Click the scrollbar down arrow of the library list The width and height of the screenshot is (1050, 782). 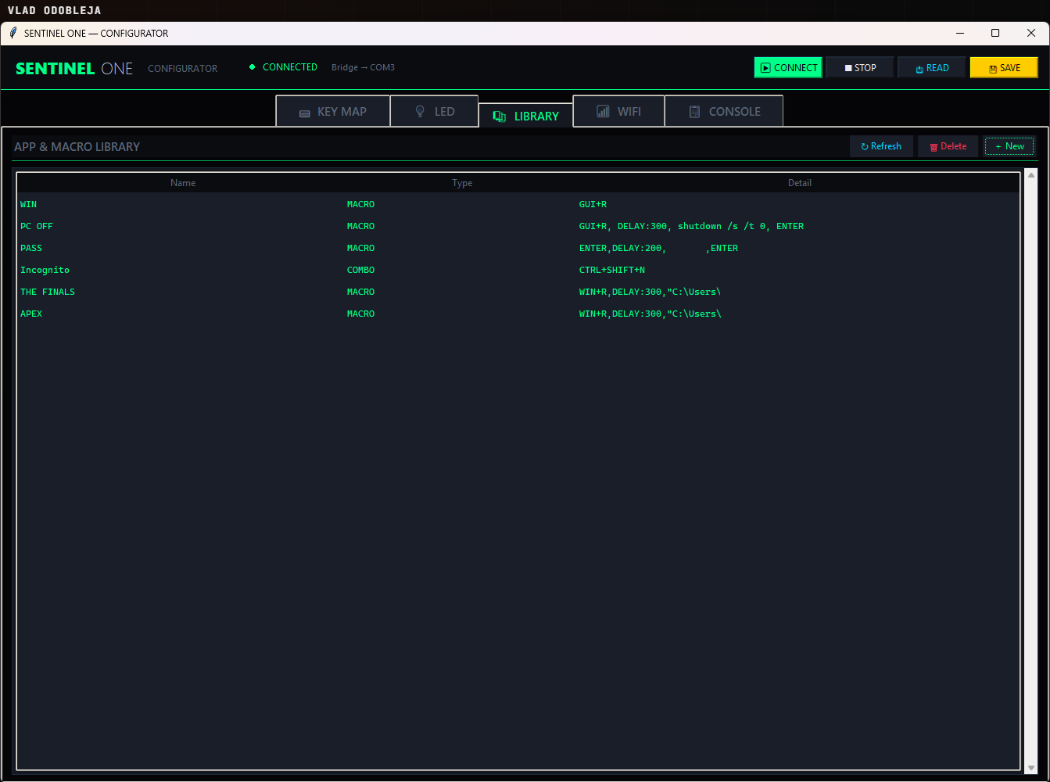click(1031, 768)
